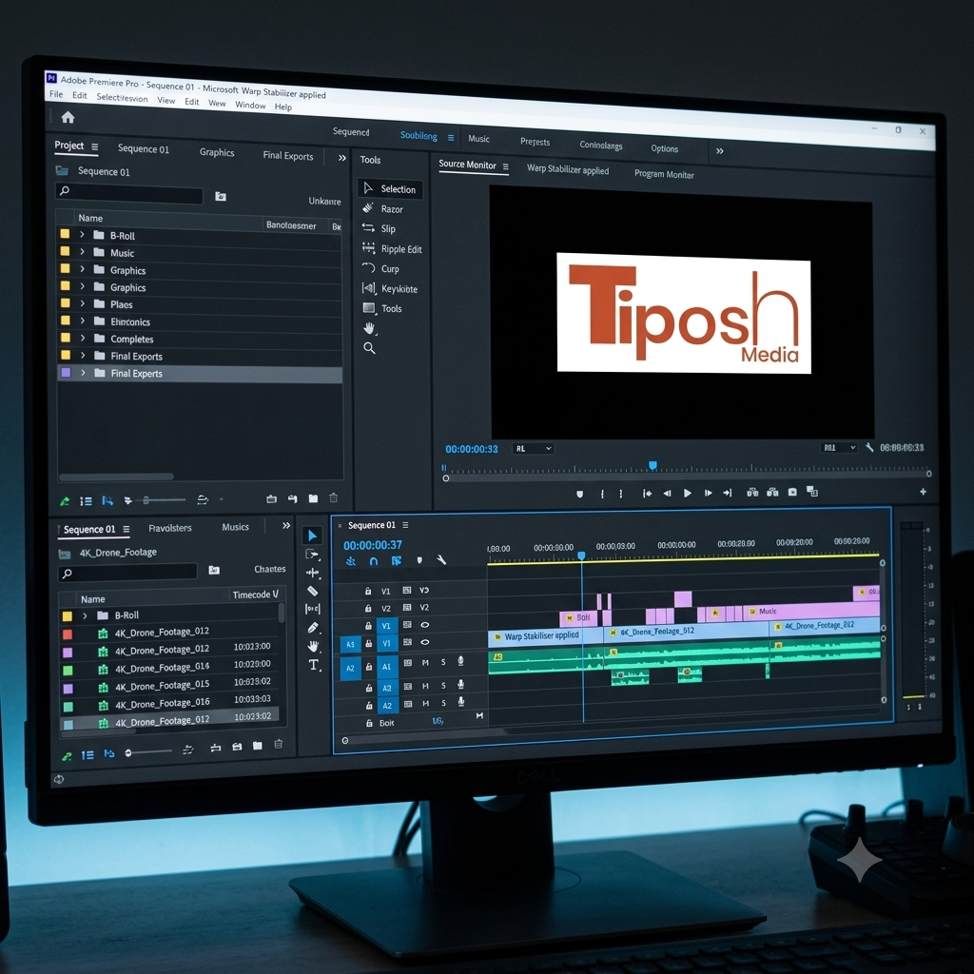Click the Export Frame camera icon

point(792,492)
